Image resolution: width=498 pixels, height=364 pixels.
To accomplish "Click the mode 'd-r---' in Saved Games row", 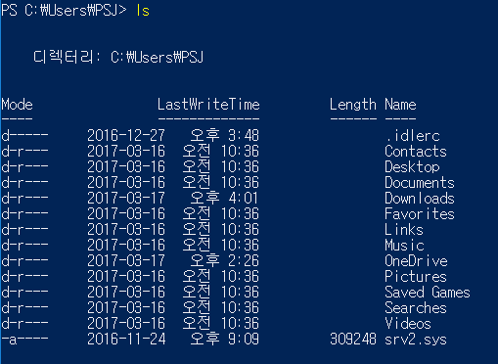I will tap(24, 293).
